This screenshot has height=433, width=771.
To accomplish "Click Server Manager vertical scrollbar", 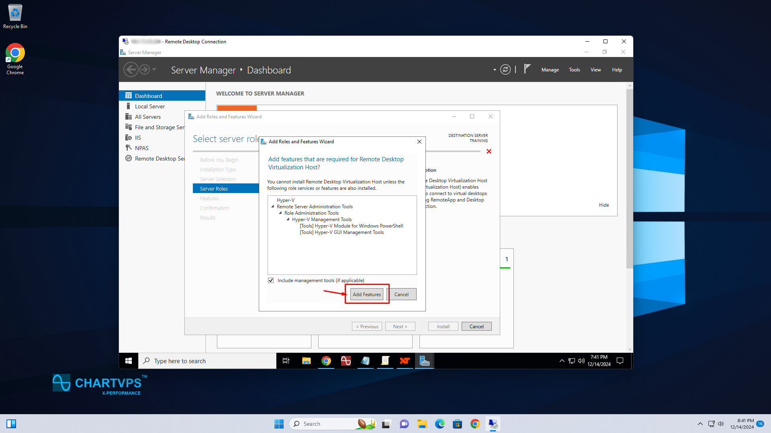I will (x=630, y=179).
